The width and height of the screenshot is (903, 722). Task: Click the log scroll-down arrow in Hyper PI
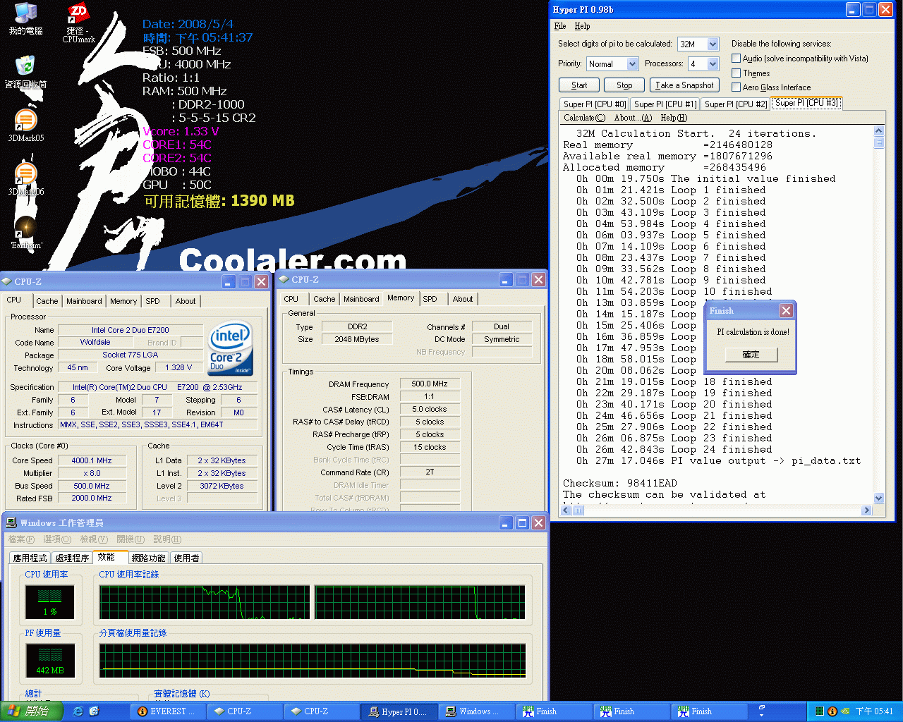click(879, 498)
